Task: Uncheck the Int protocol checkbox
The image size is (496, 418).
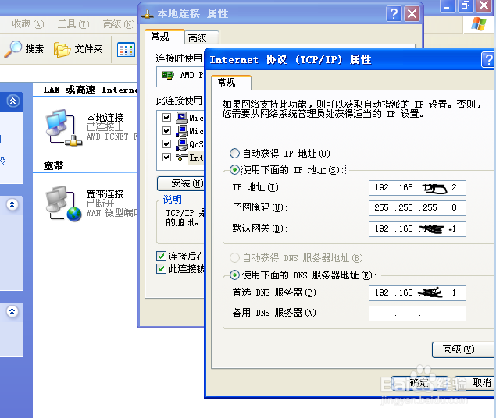Action: [x=166, y=158]
